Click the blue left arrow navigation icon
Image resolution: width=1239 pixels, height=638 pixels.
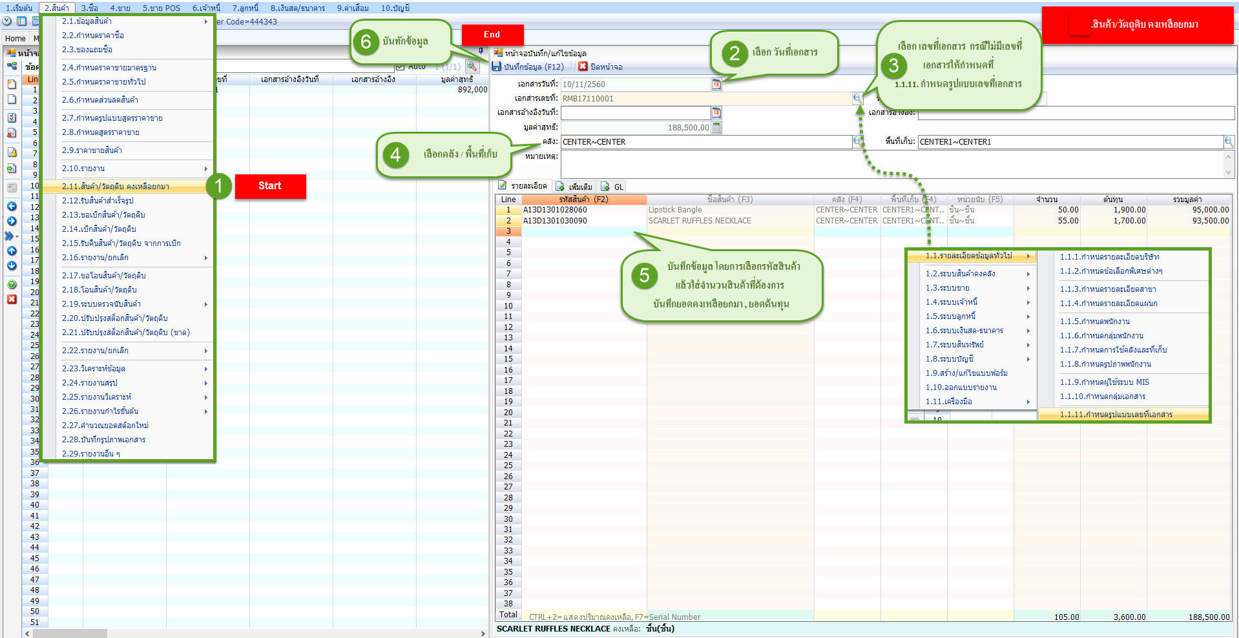12,207
